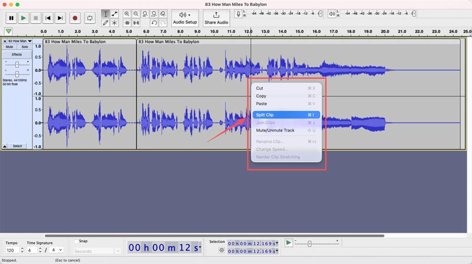Click the Share Audio button

(x=216, y=18)
